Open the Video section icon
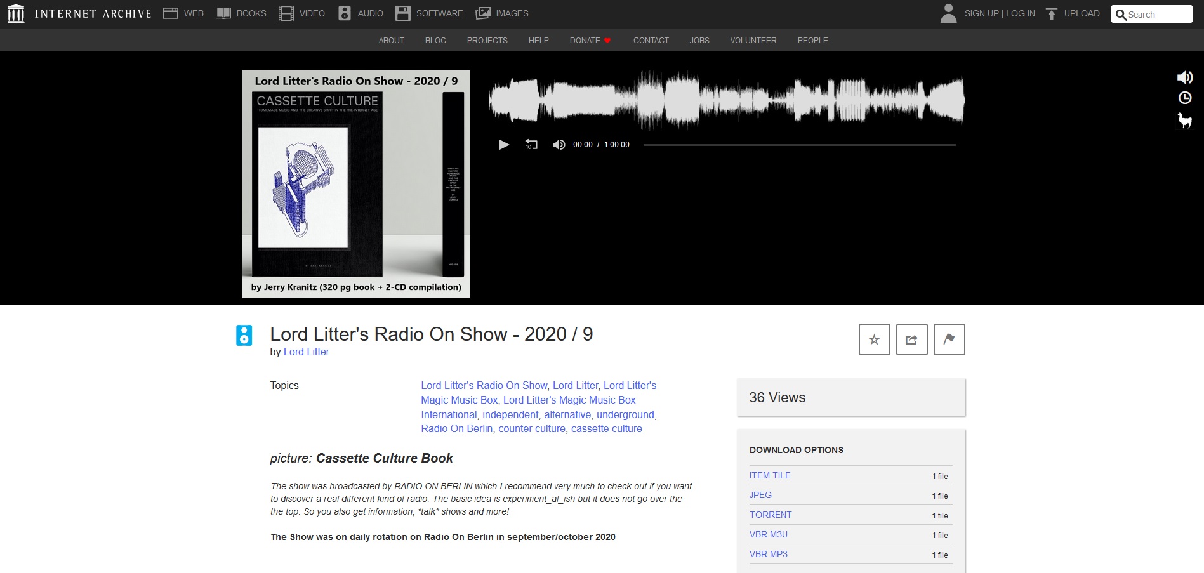 [x=286, y=13]
